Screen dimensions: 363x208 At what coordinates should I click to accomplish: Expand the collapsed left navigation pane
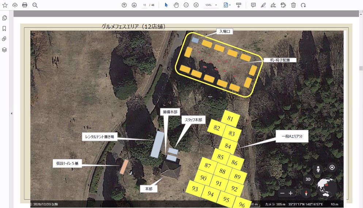[11, 113]
